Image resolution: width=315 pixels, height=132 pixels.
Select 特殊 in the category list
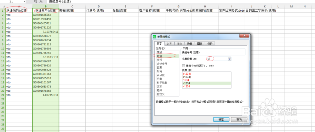point(167,90)
